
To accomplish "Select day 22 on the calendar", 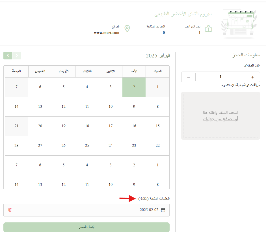I will click(x=158, y=146).
